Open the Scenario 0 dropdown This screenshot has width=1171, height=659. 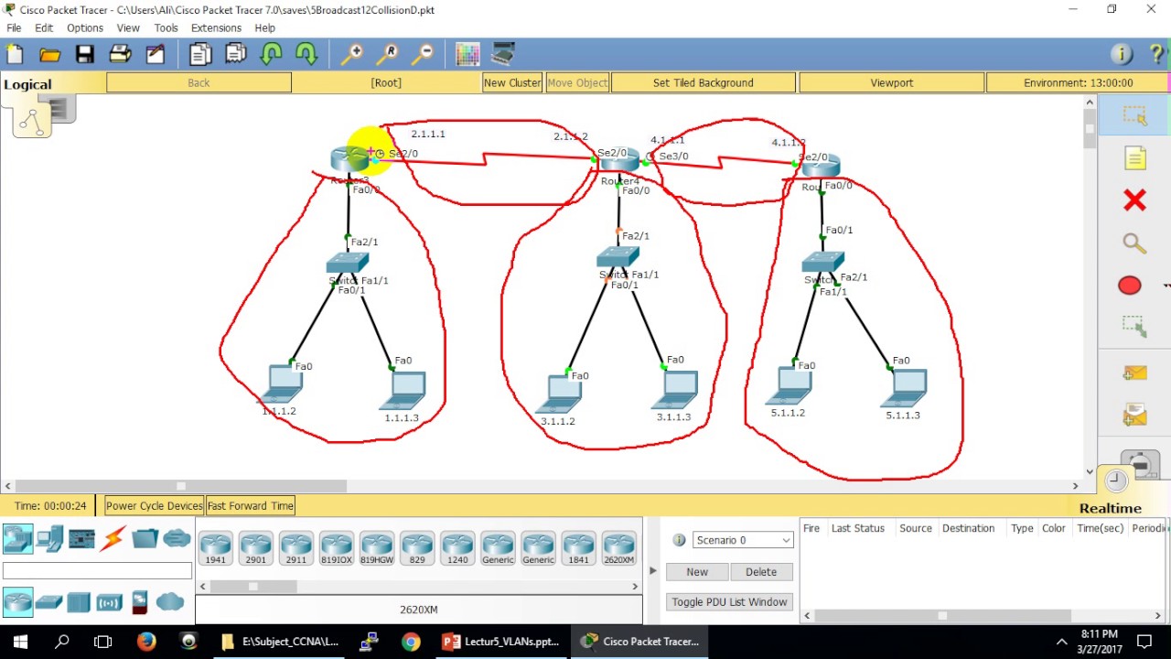(743, 540)
